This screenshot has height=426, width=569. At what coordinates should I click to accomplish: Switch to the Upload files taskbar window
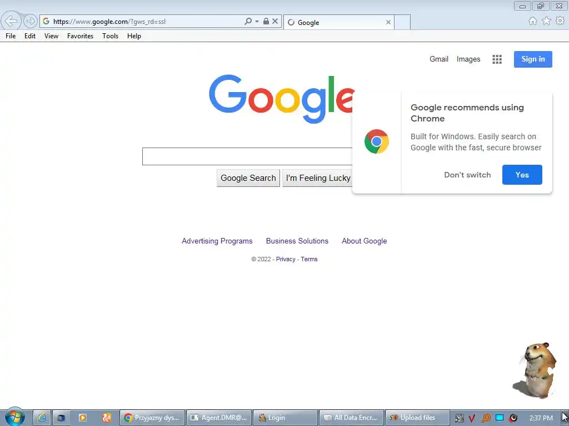(417, 418)
